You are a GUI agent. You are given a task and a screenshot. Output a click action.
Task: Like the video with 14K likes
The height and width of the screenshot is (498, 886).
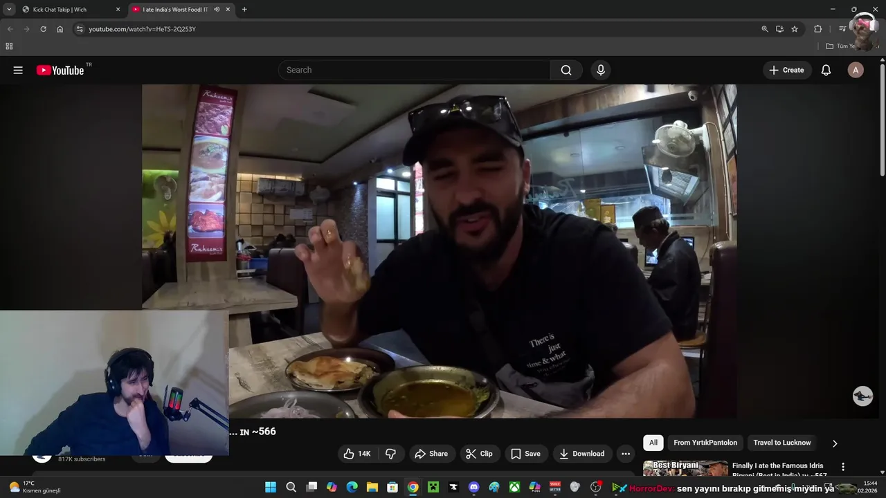click(x=357, y=454)
